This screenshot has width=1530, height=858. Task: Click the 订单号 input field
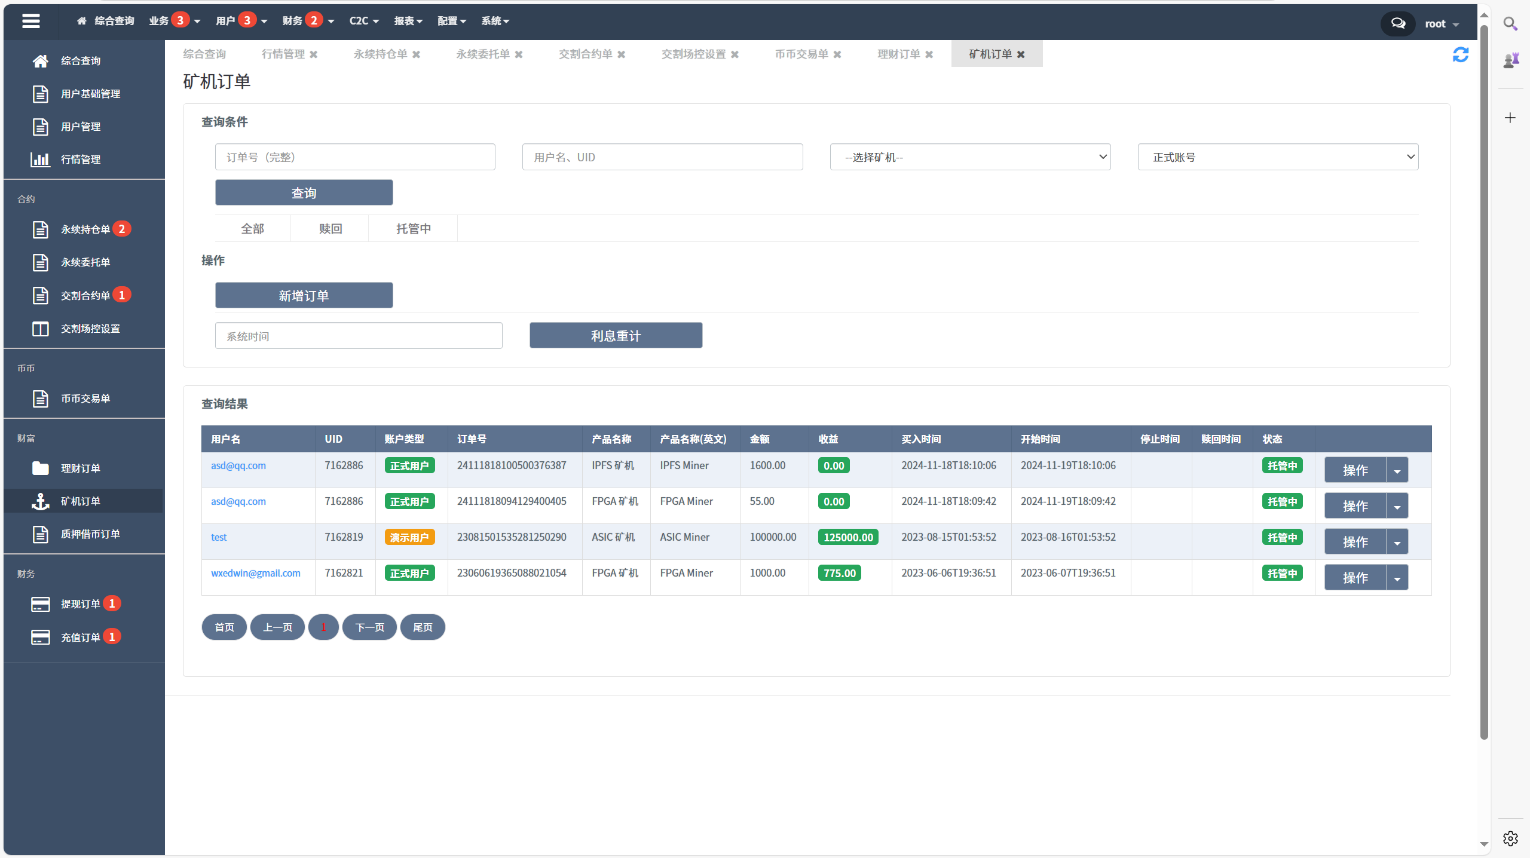(355, 157)
